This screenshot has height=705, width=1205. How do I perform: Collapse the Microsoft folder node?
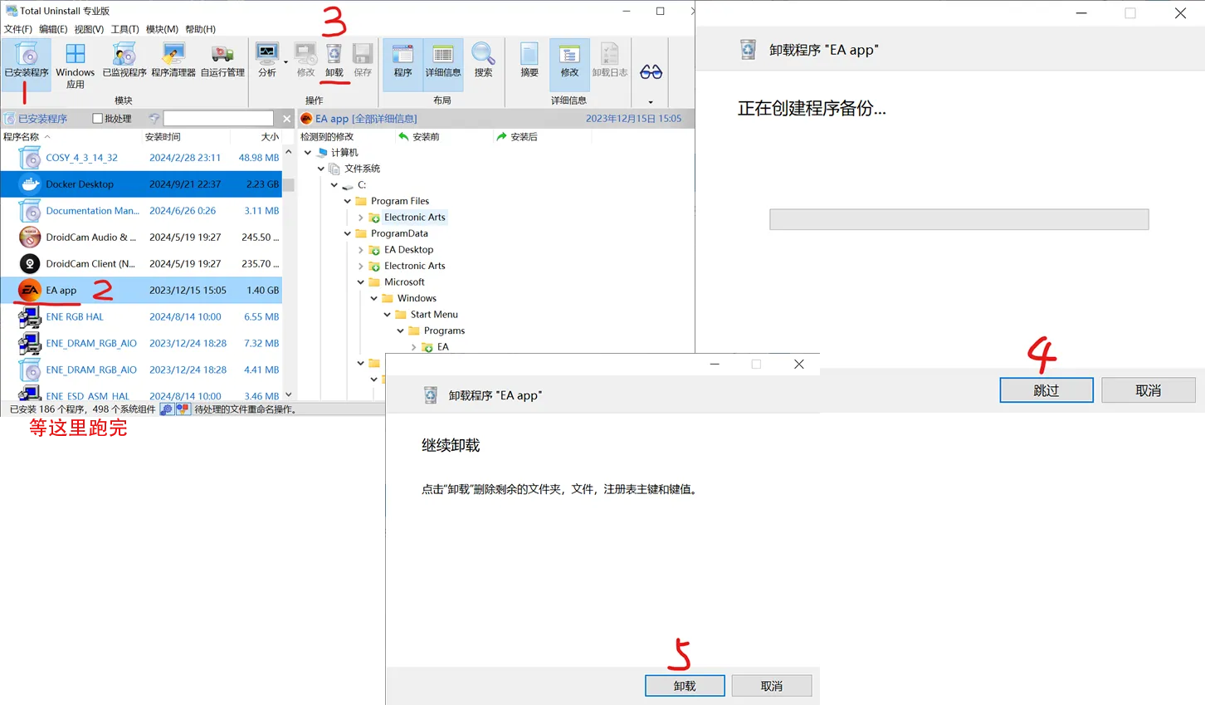coord(361,282)
